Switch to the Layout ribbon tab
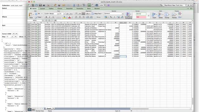Viewport: 199px width, 112px height. [x=42, y=8]
